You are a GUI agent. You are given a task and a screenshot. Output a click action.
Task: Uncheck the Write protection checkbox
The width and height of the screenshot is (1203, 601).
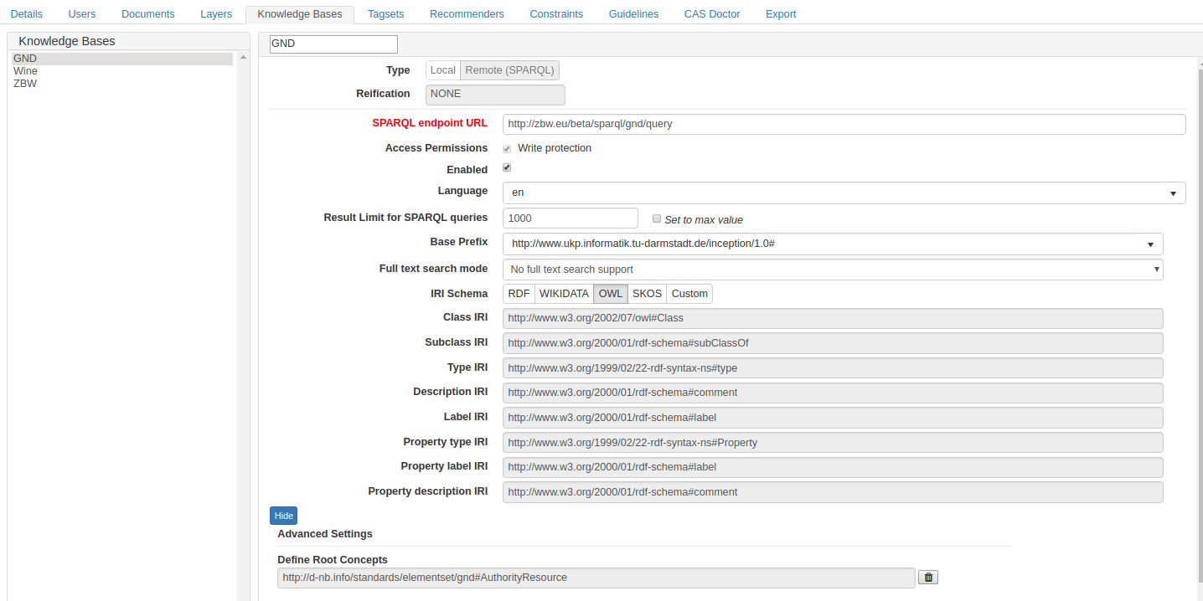pyautogui.click(x=506, y=148)
